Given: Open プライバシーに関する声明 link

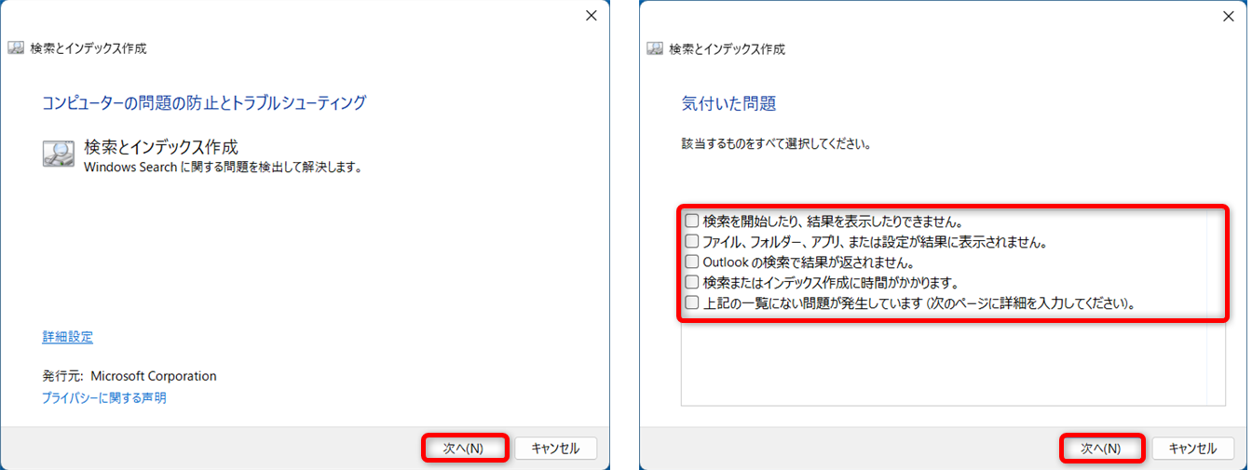Looking at the screenshot, I should pos(103,397).
